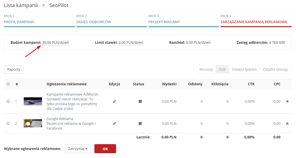The image size is (296, 158).
Task: Open the Zatrzymaj action dropdown
Action: (78, 149)
